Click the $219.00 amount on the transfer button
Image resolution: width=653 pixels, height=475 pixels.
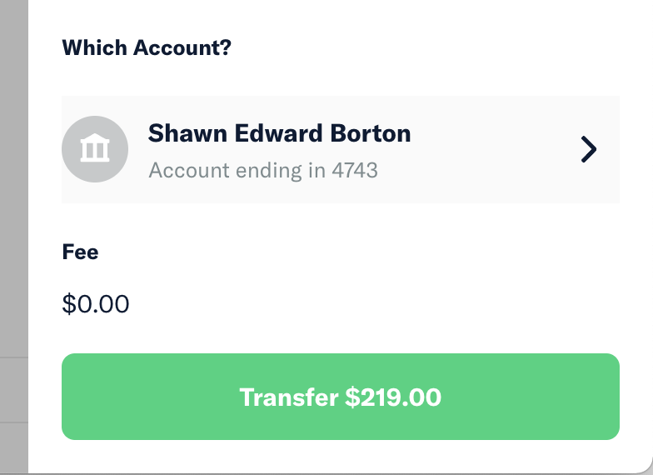point(393,397)
